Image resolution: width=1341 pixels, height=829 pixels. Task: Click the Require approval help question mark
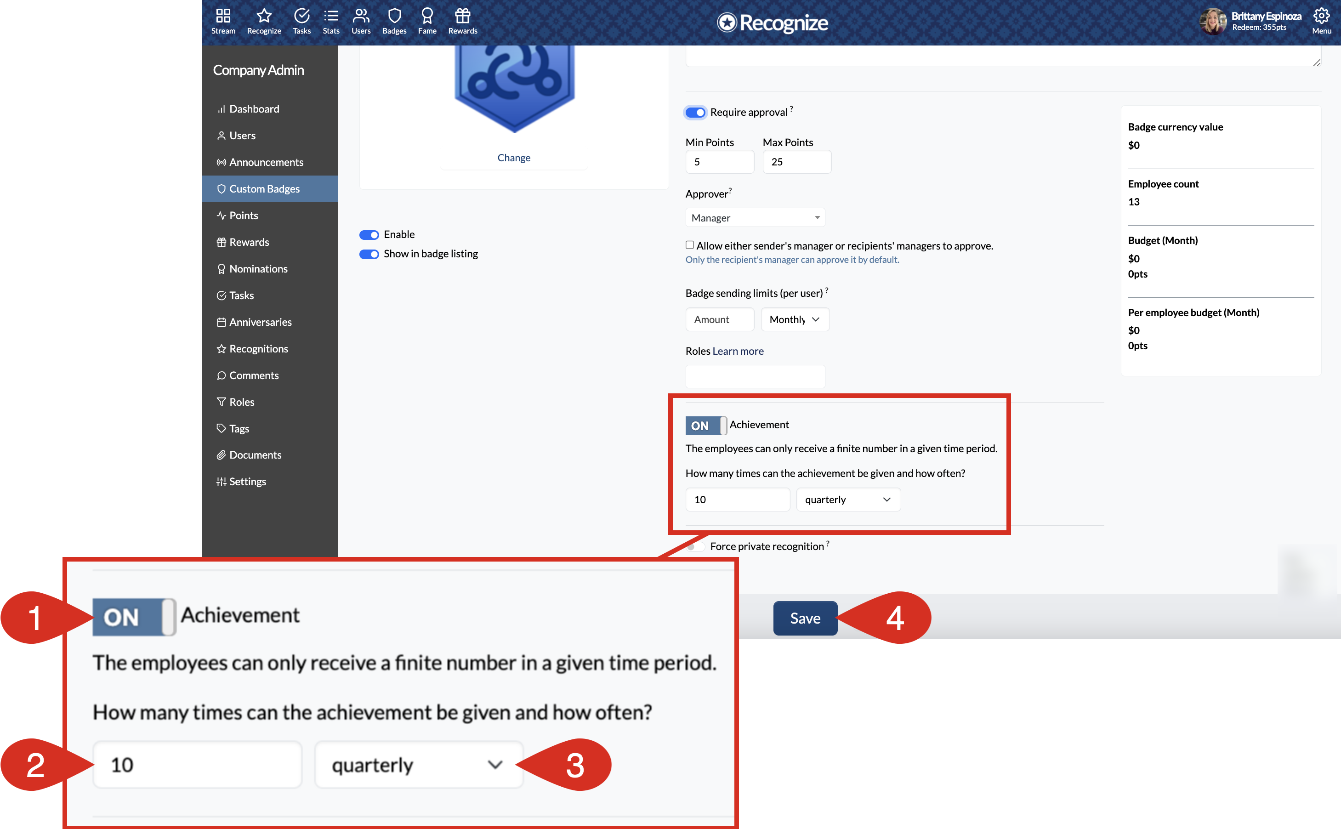[x=791, y=108]
